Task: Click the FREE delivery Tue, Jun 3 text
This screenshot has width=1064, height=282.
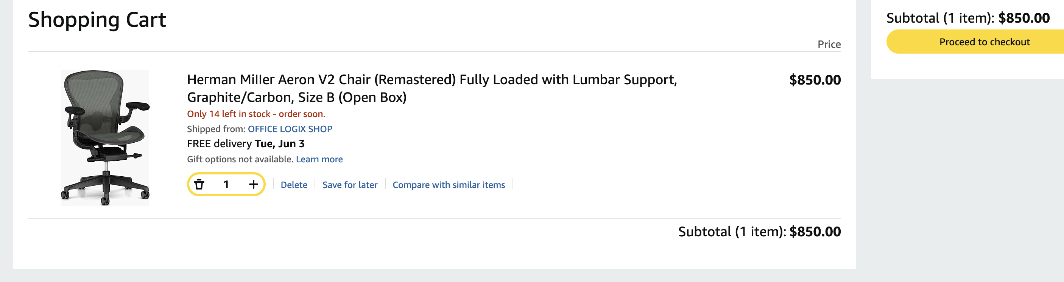Action: pyautogui.click(x=245, y=144)
